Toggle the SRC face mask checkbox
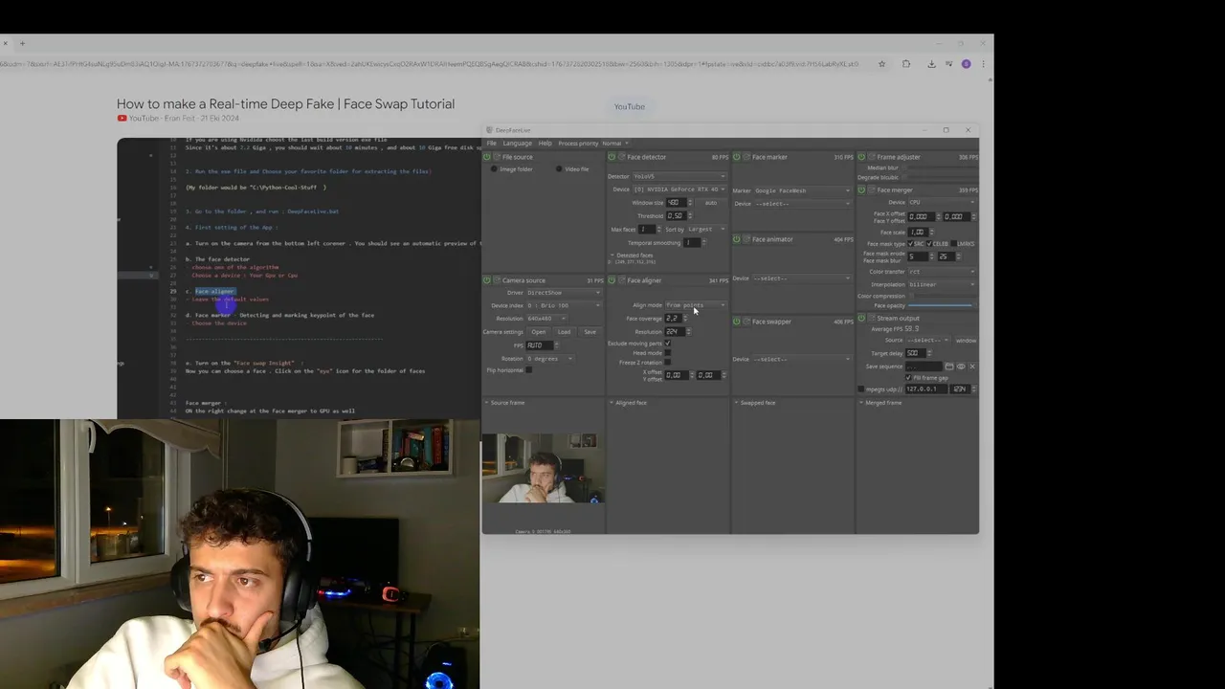Image resolution: width=1225 pixels, height=689 pixels. coord(910,244)
